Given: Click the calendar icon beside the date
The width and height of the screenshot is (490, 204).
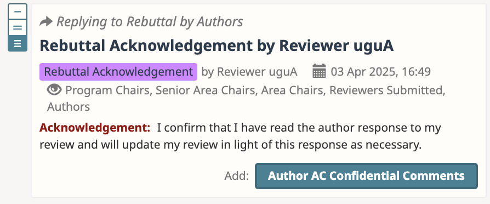Looking at the screenshot, I should 319,72.
